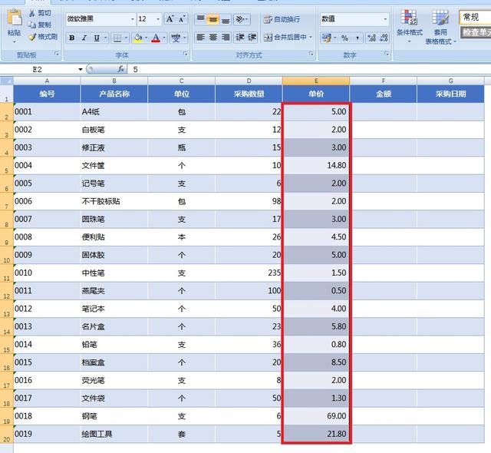The height and width of the screenshot is (453, 491).
Task: Open the font name dropdown 微软雅黑
Action: tap(133, 18)
